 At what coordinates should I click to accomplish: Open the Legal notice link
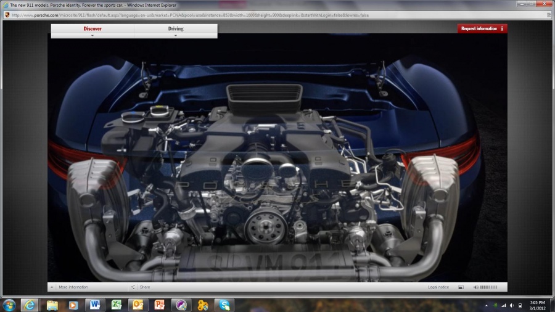click(438, 287)
